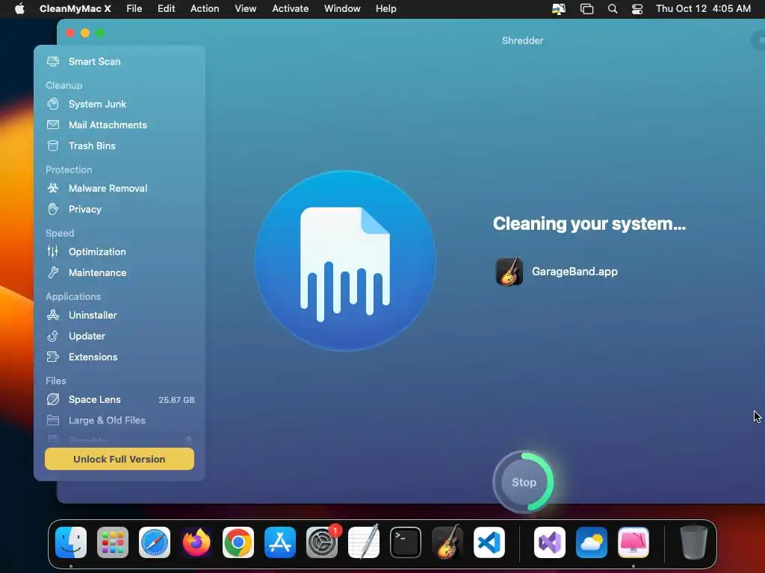Open the View menu
This screenshot has width=765, height=573.
(x=245, y=9)
